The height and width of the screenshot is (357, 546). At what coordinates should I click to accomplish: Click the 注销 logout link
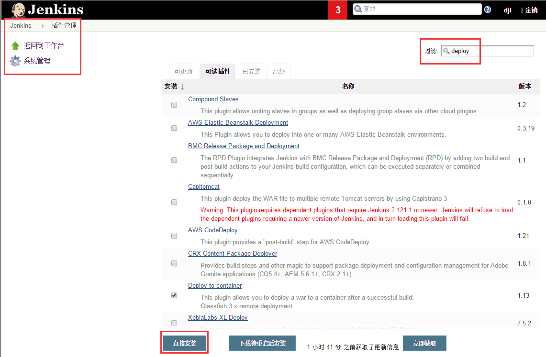click(x=531, y=10)
